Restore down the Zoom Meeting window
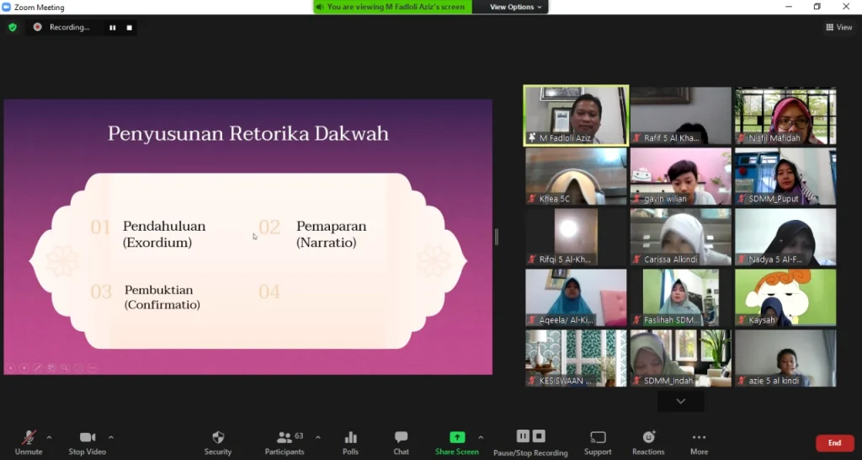This screenshot has width=862, height=460. pyautogui.click(x=817, y=7)
